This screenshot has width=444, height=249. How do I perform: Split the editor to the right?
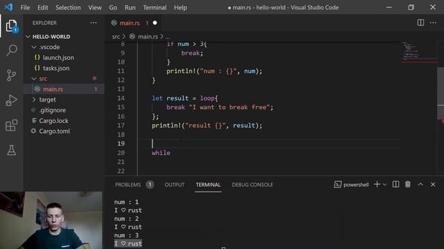tap(420, 23)
